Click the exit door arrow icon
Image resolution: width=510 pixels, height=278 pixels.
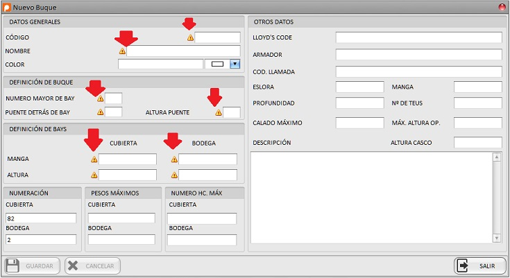463,266
